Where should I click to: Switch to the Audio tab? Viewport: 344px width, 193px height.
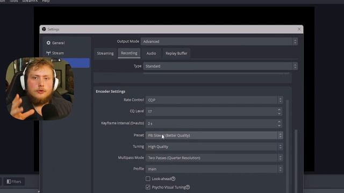tap(151, 54)
